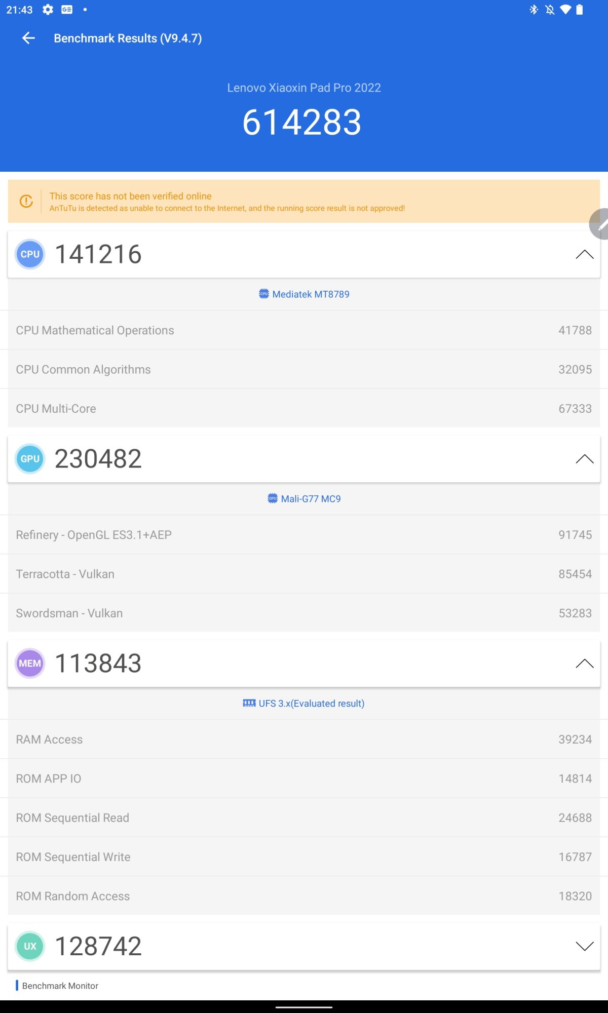Screen dimensions: 608x1013
Task: Tap the Benchmark Monitor label
Action: click(60, 986)
